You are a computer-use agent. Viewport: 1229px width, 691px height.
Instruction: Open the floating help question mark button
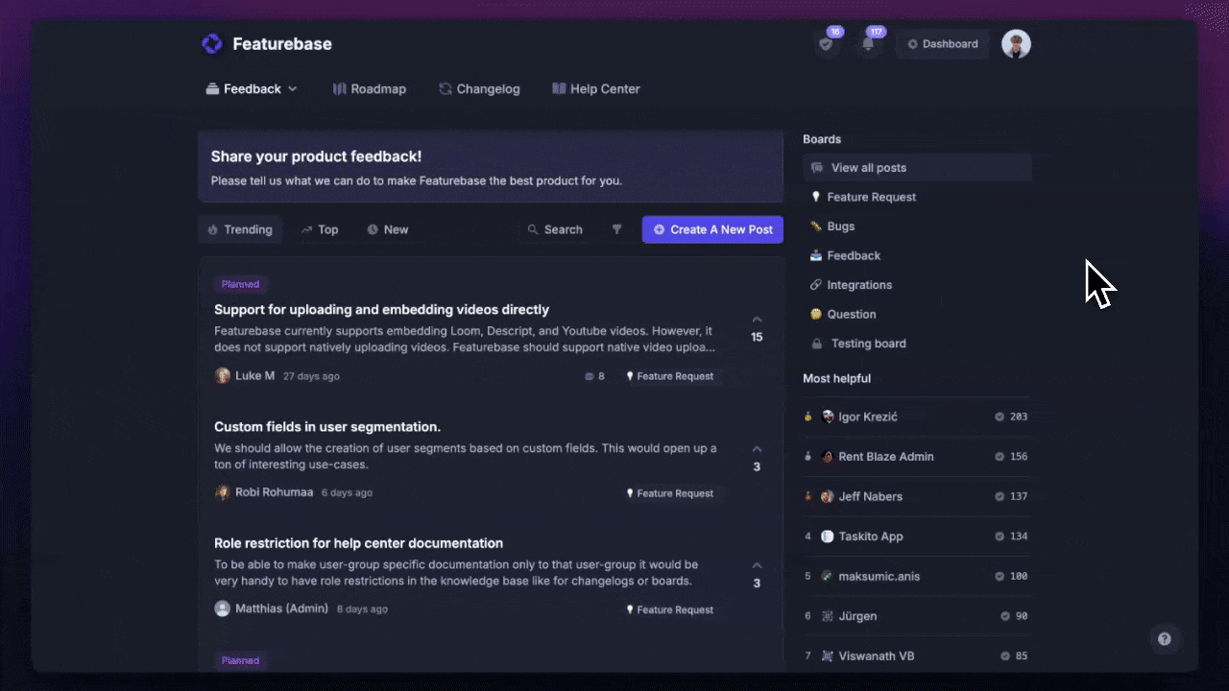click(1165, 638)
